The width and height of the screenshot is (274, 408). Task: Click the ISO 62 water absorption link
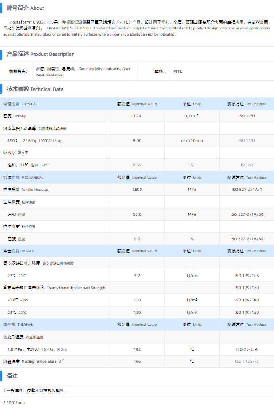(247, 165)
